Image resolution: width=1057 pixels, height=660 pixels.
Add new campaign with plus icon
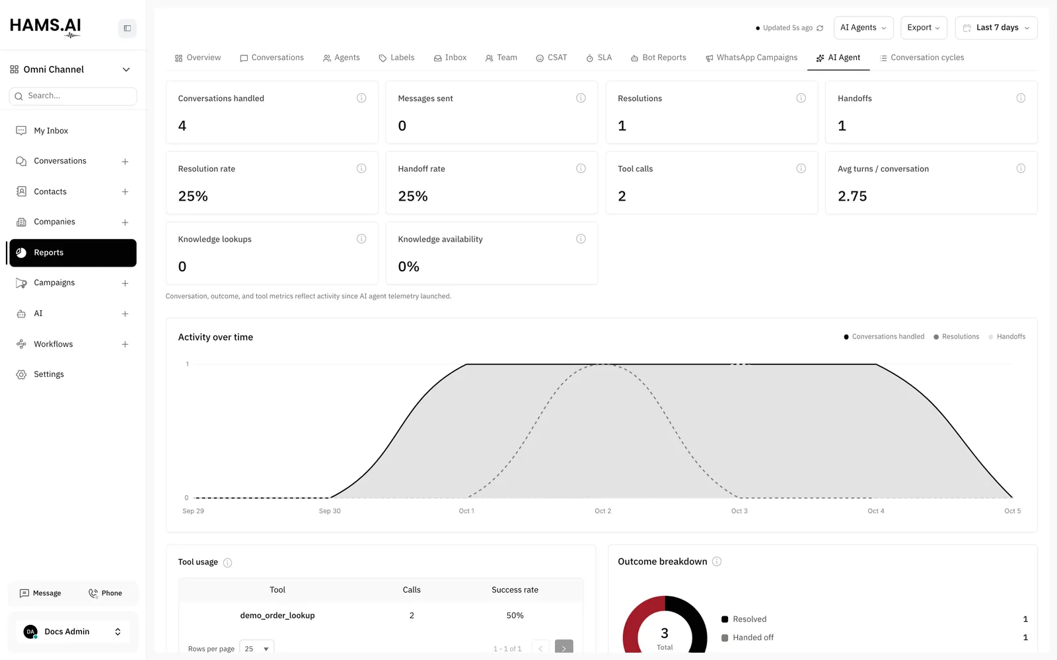[125, 283]
